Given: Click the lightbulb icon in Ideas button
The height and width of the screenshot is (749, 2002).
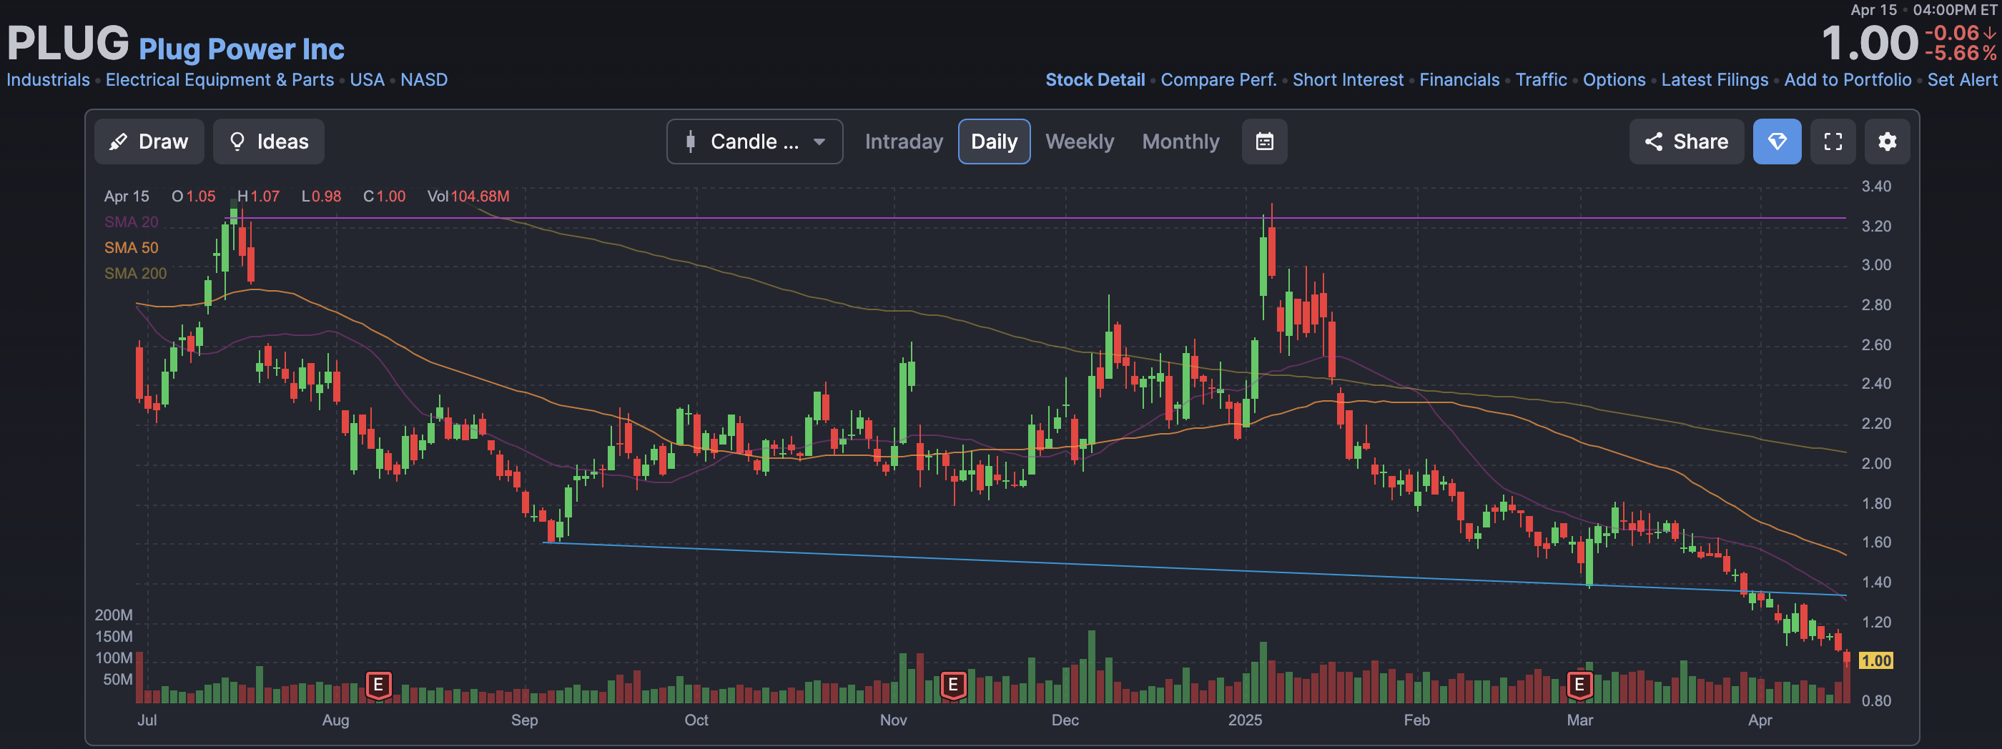Looking at the screenshot, I should pyautogui.click(x=238, y=142).
